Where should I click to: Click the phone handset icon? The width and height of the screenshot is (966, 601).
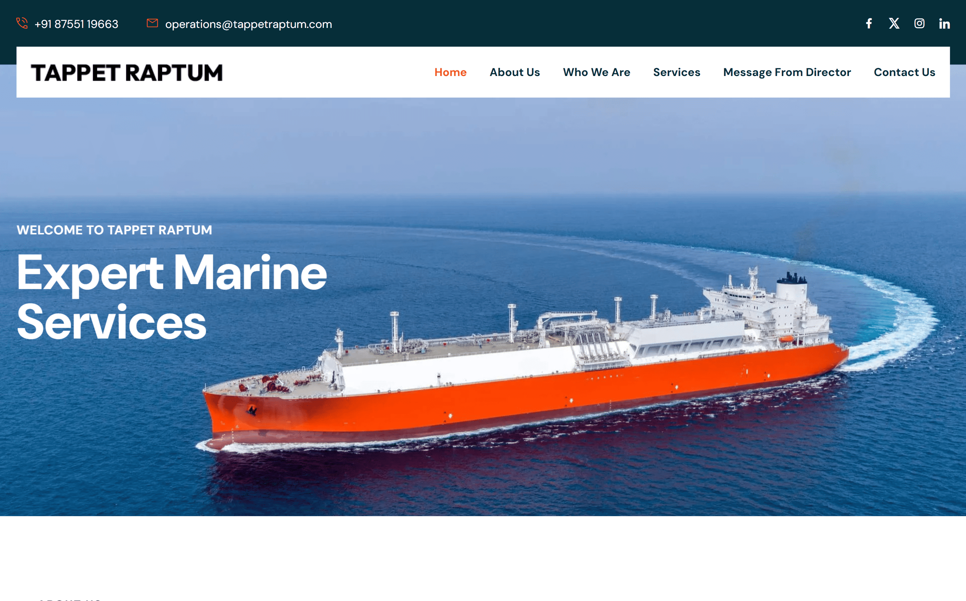22,23
